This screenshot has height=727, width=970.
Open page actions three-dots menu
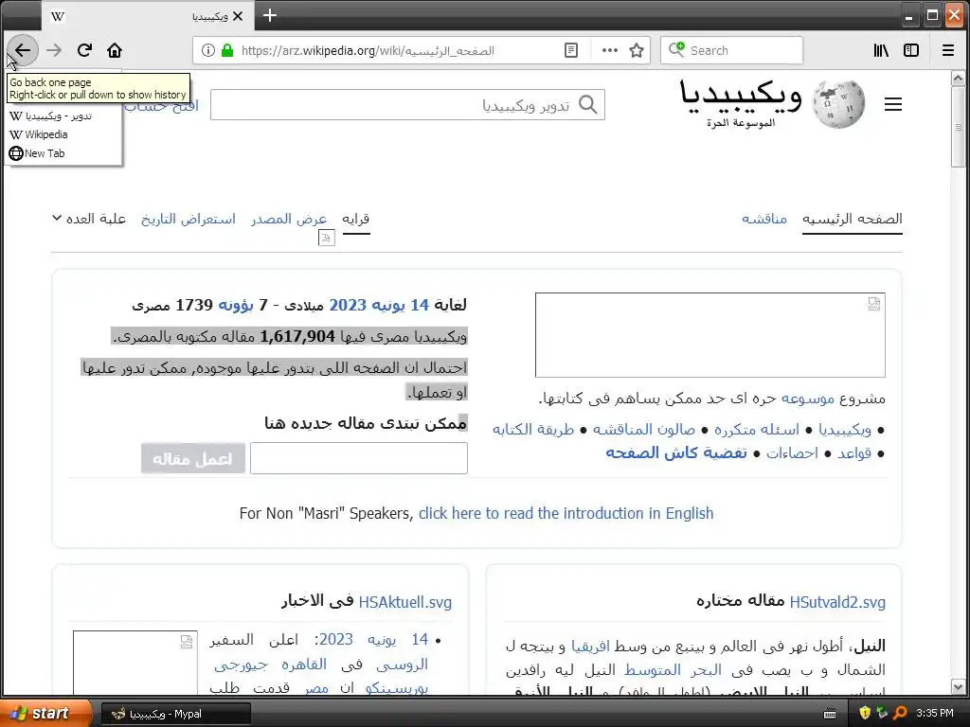tap(610, 50)
